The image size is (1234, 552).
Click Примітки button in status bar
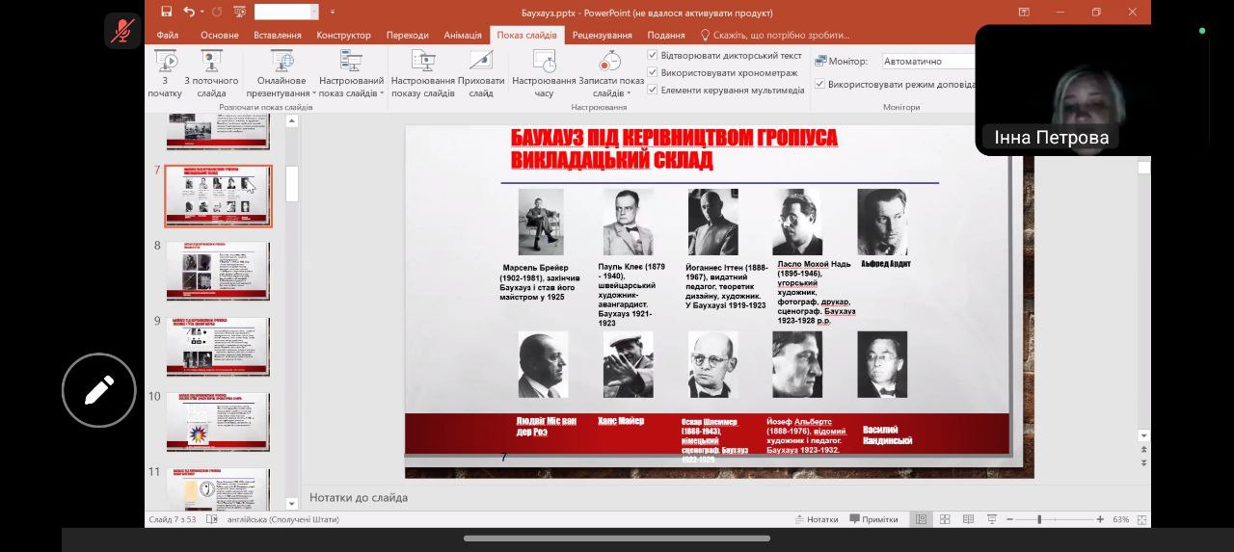873,519
